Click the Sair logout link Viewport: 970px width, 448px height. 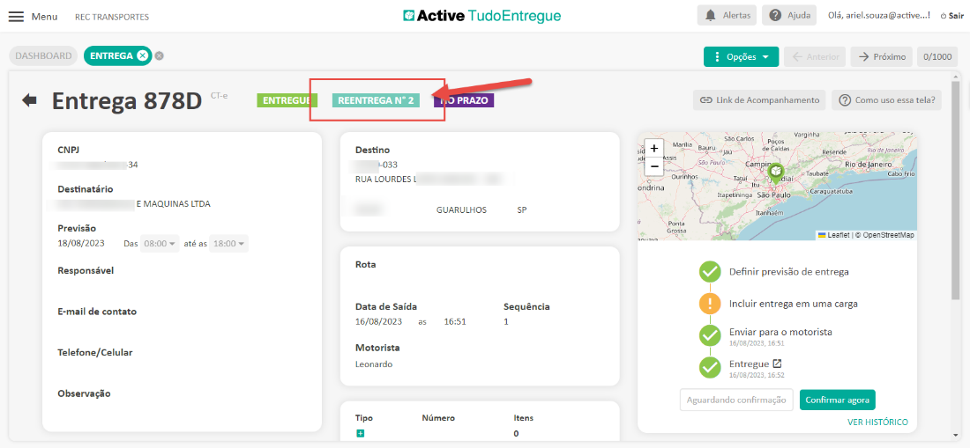(x=951, y=16)
